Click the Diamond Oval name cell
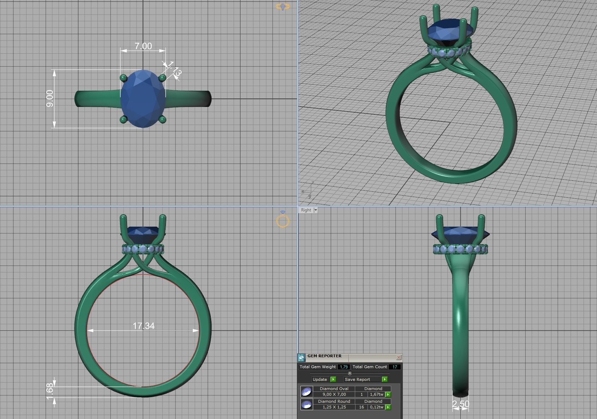 coord(334,389)
